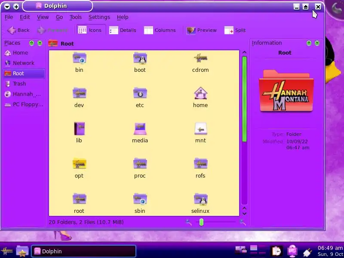
Task: Select Root in Places panel
Action: [x=24, y=73]
